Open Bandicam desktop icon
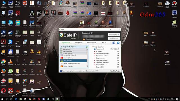The width and height of the screenshot is (180, 101). [174, 4]
